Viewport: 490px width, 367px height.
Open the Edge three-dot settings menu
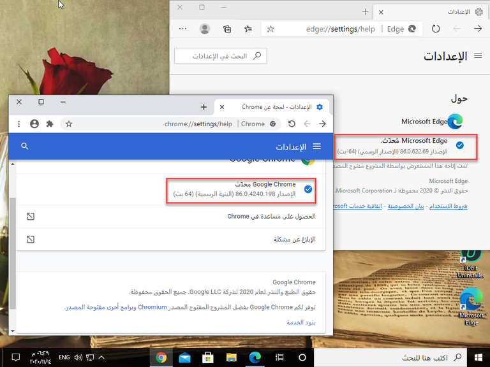click(x=183, y=29)
